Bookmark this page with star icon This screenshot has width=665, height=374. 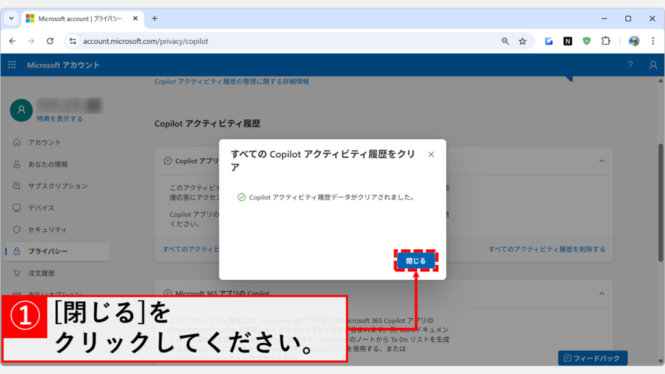pyautogui.click(x=522, y=41)
